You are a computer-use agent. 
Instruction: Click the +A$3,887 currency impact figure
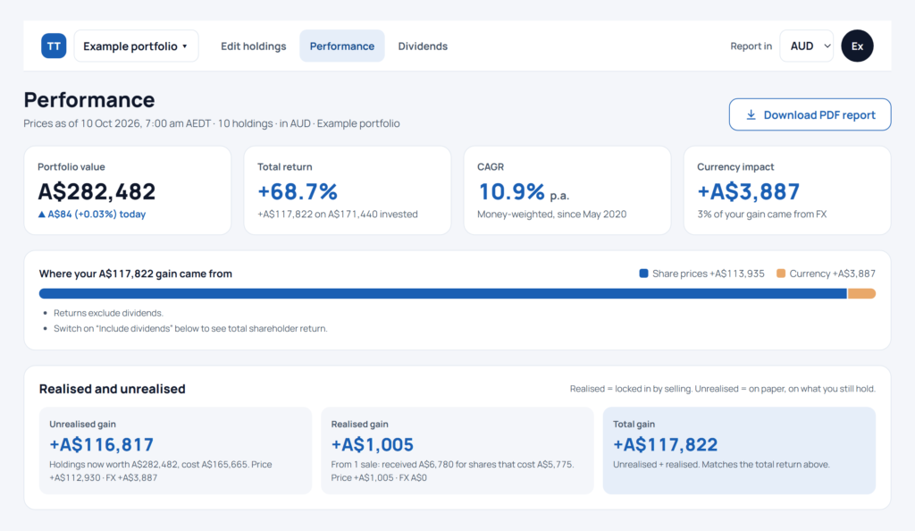pyautogui.click(x=749, y=191)
